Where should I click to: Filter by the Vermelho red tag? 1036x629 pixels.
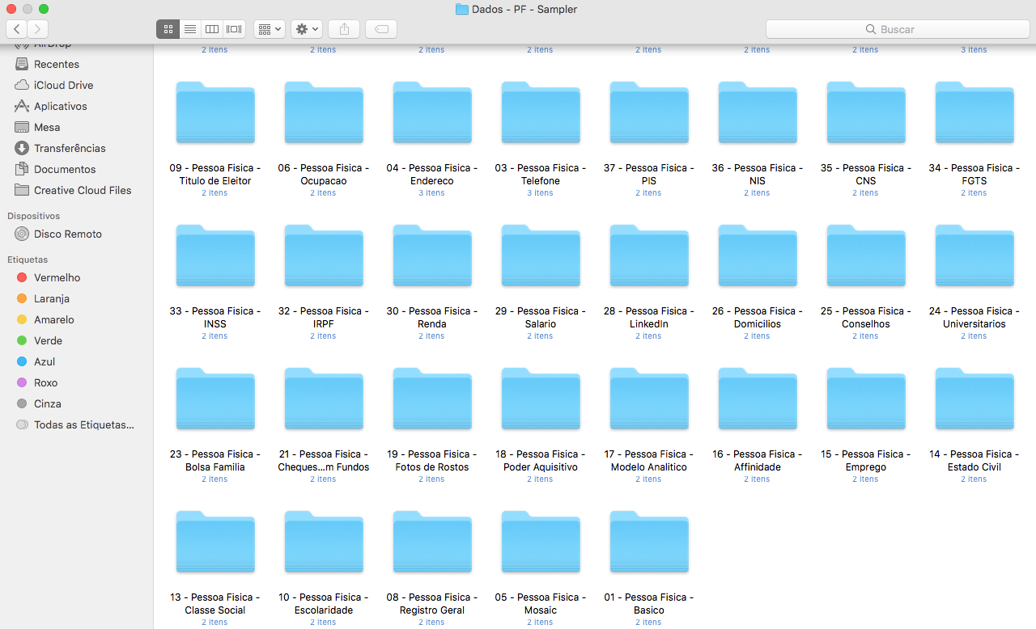57,277
